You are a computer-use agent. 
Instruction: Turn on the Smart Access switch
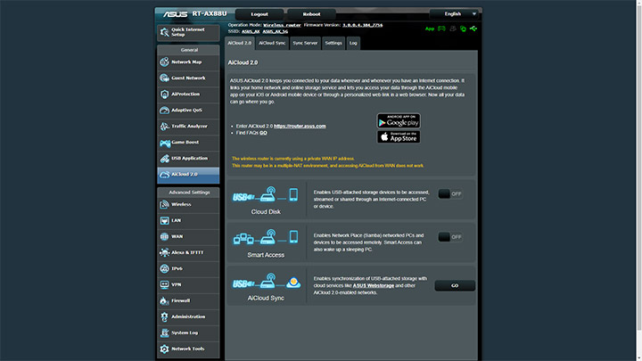coord(450,237)
